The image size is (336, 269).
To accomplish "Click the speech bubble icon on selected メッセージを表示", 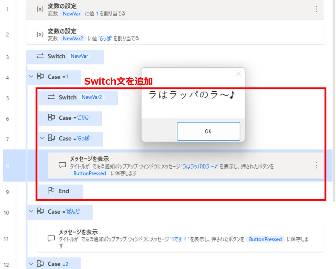I will [x=62, y=165].
